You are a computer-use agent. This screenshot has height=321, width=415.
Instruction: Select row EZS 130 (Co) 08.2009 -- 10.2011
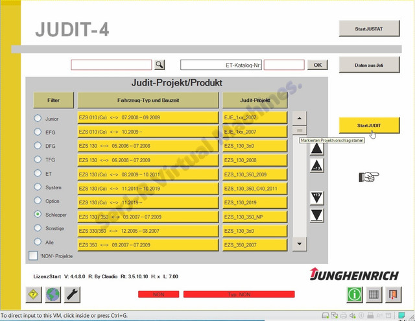[148, 174]
